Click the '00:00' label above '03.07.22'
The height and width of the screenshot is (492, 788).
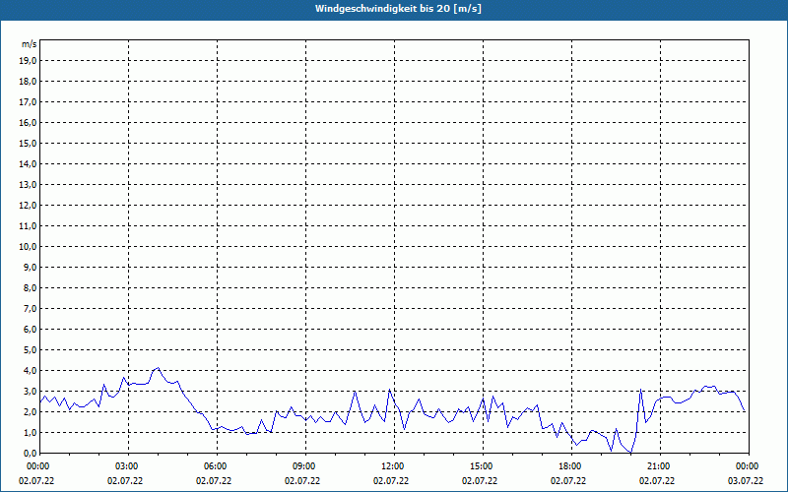tap(749, 466)
